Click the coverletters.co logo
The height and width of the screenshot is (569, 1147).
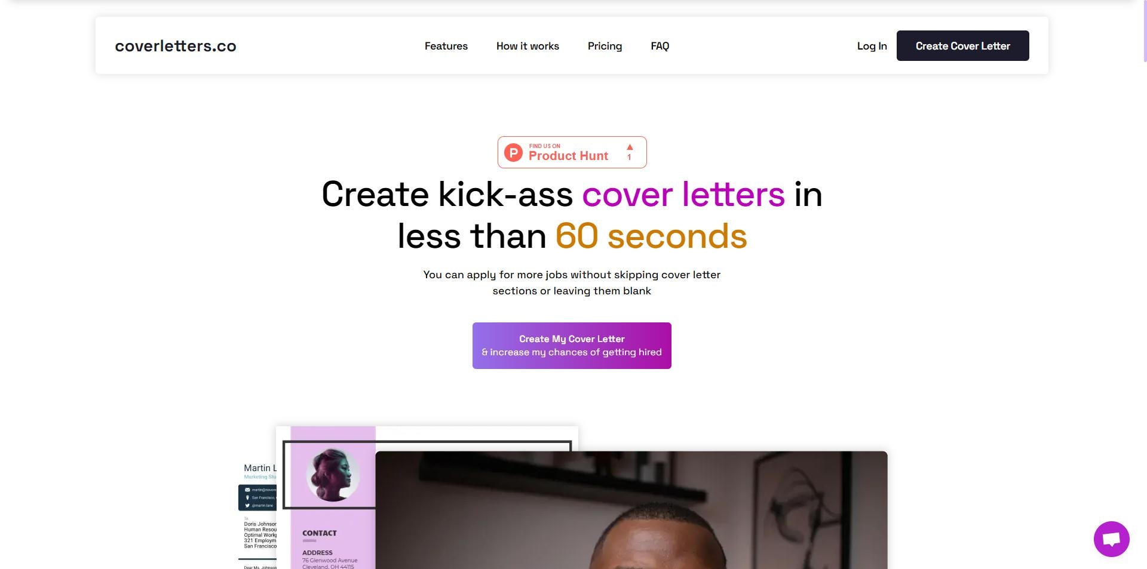click(176, 46)
